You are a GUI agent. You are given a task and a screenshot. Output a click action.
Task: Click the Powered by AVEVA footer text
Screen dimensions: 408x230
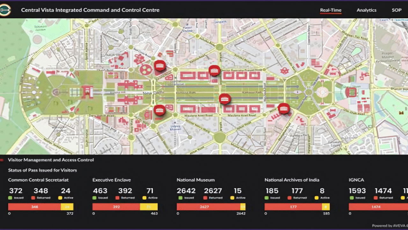(390, 226)
